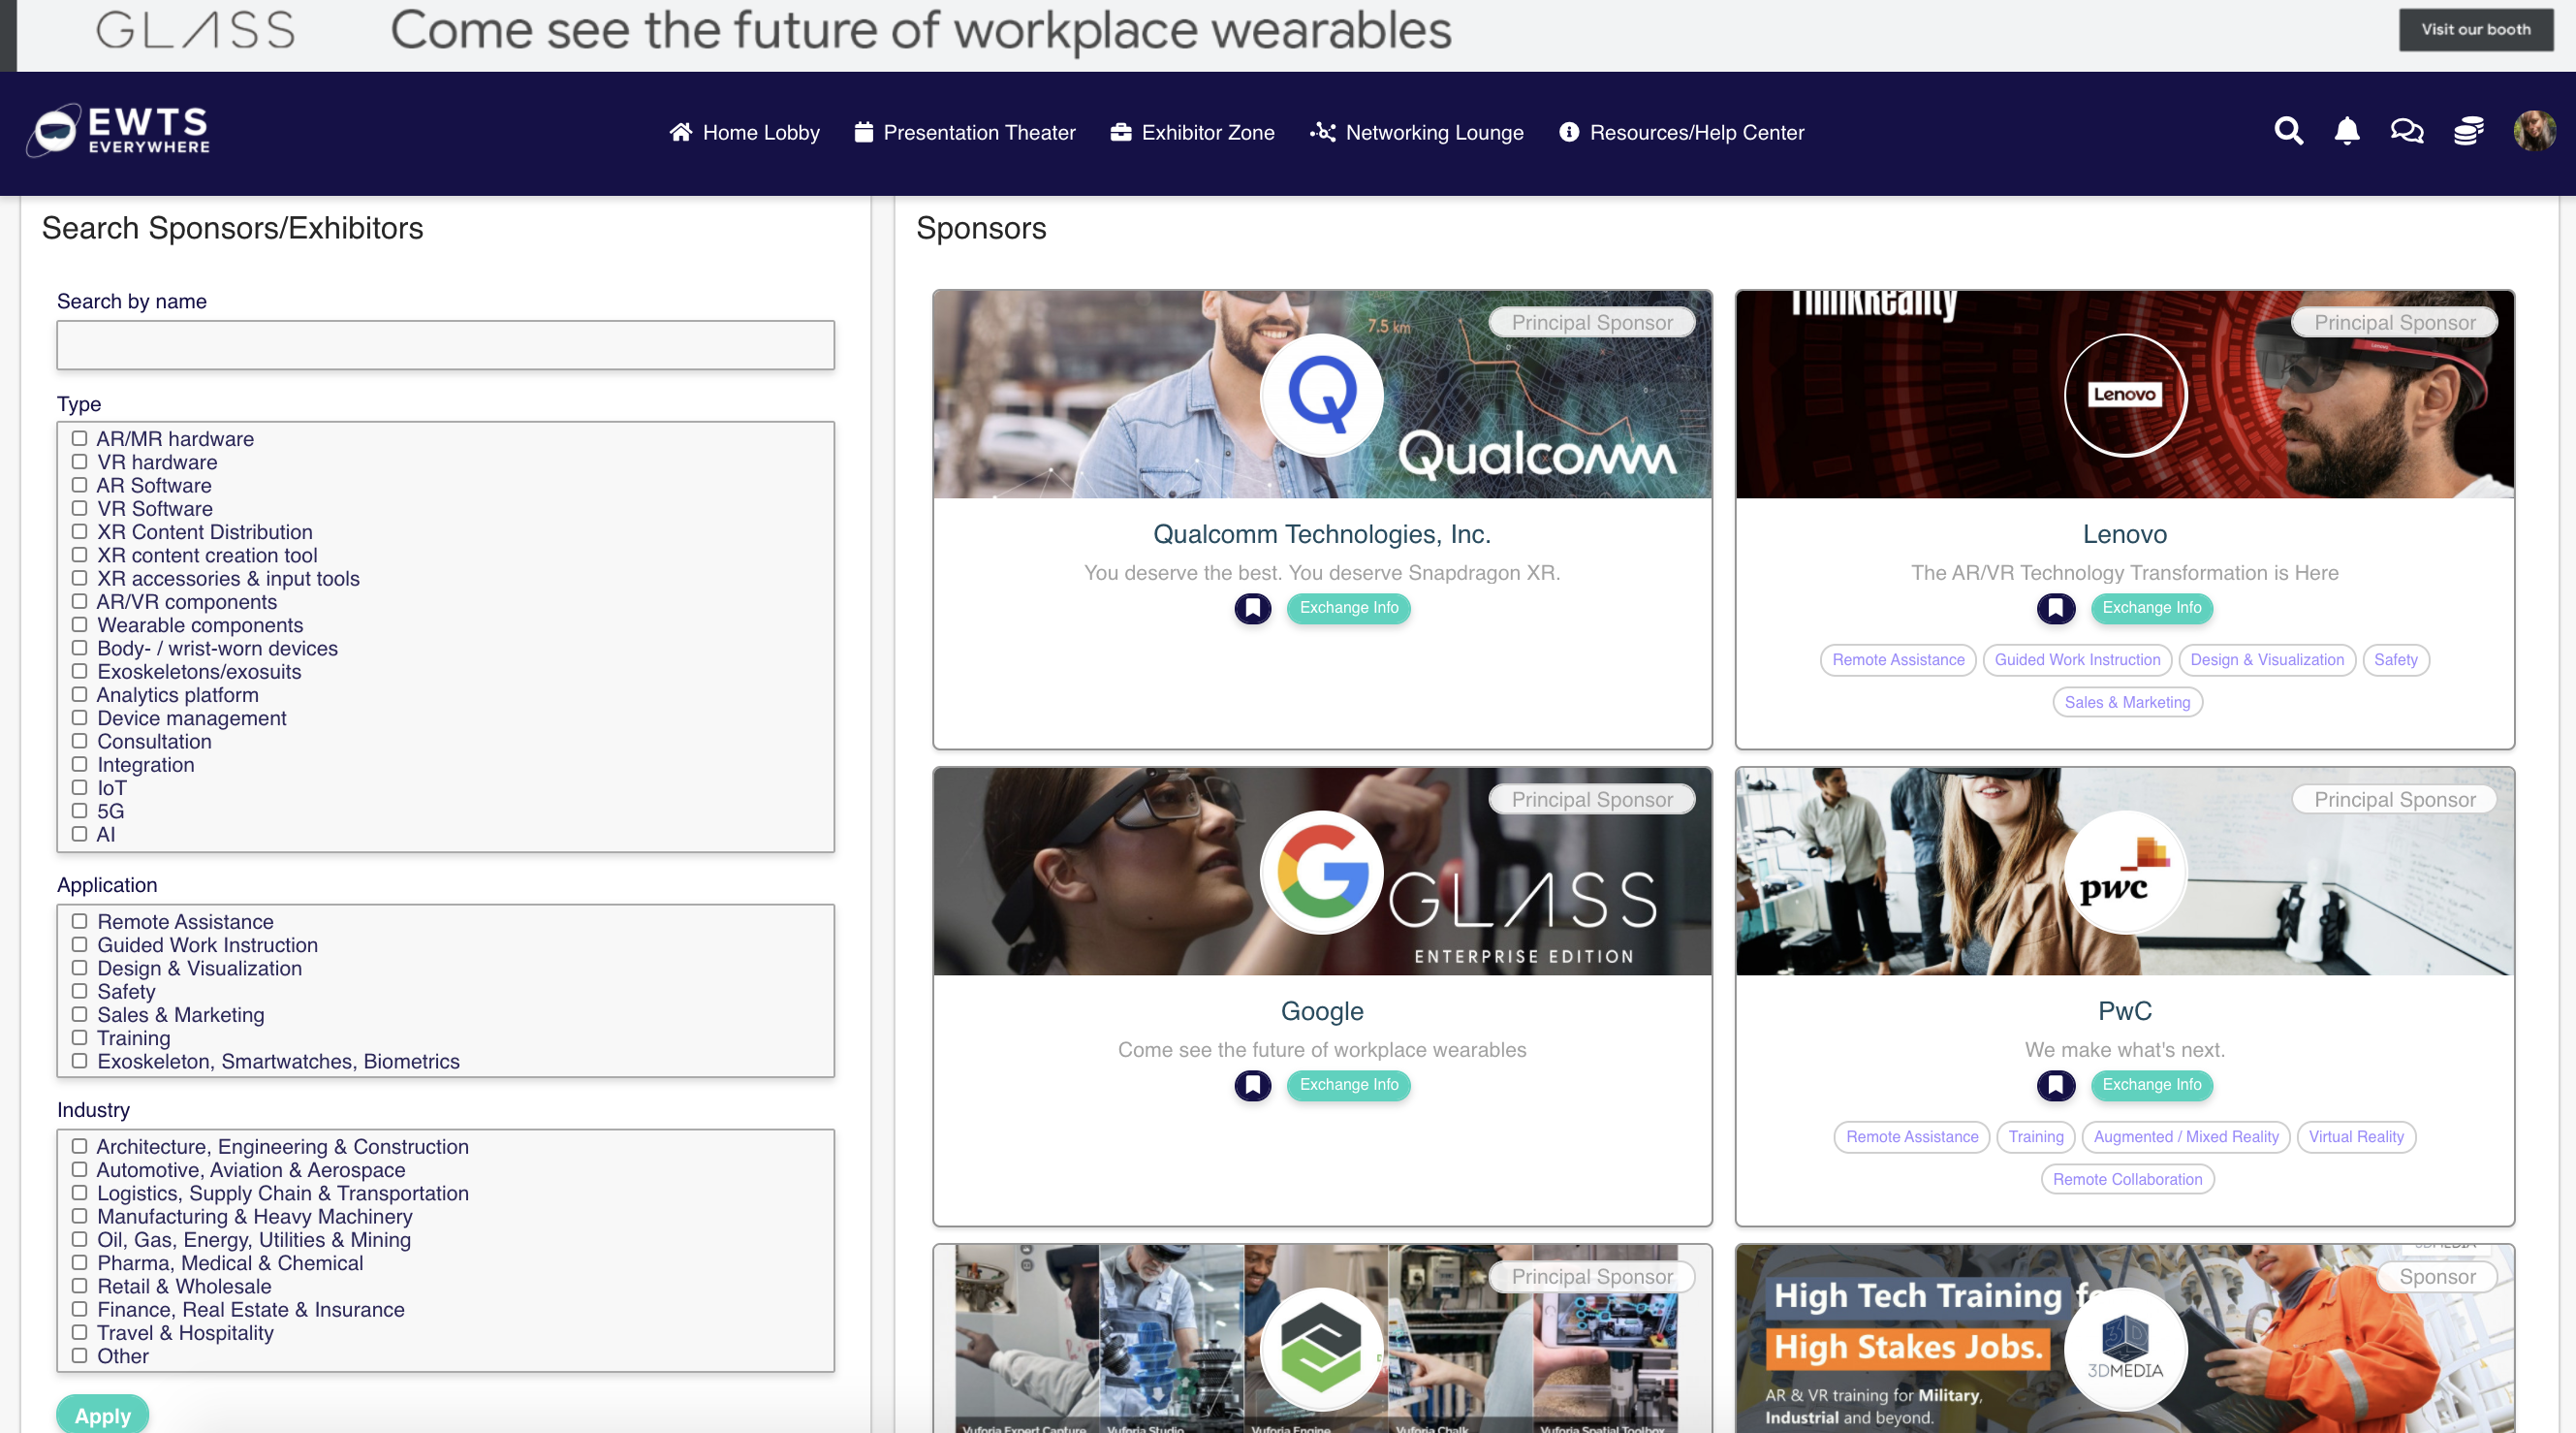This screenshot has width=2576, height=1433.
Task: Check Manufacturing & Heavy Machinery industry
Action: (80, 1216)
